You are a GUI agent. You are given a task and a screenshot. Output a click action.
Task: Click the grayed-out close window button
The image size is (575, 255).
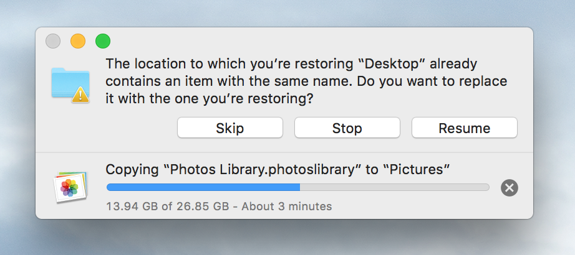point(54,42)
